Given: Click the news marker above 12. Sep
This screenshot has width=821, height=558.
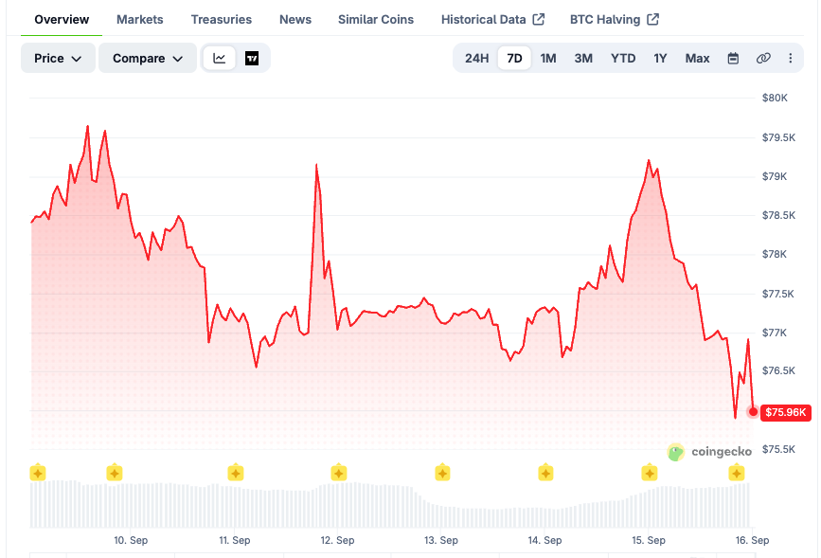Looking at the screenshot, I should pyautogui.click(x=339, y=473).
